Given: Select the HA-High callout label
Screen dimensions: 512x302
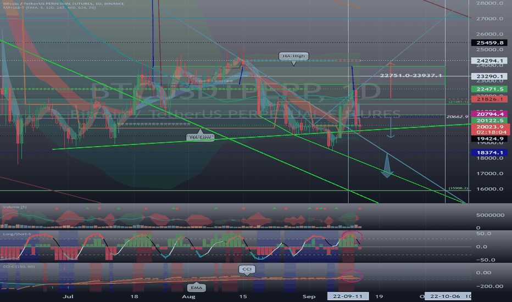Looking at the screenshot, I should click(x=293, y=56).
